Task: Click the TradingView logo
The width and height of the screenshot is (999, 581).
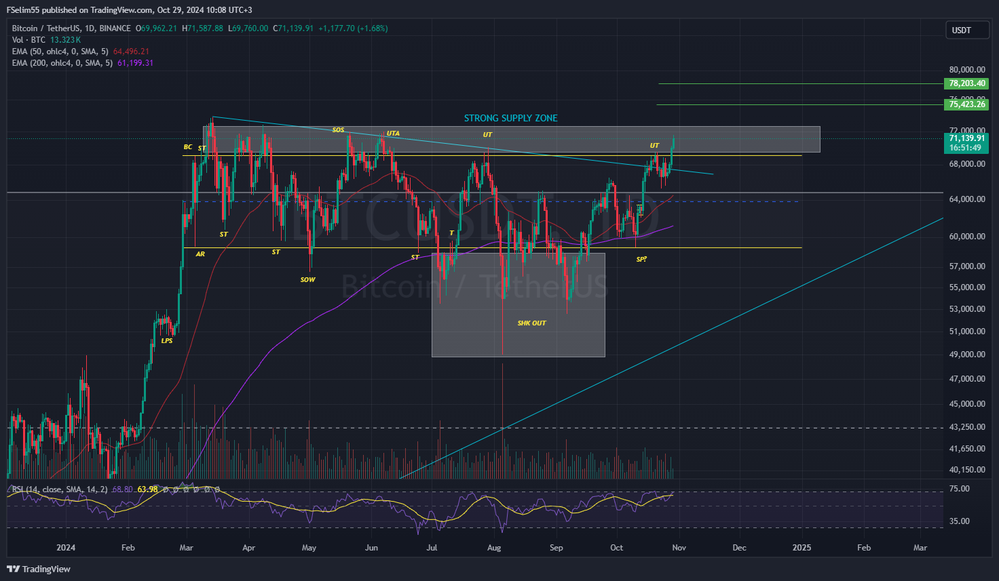Action: pyautogui.click(x=39, y=569)
